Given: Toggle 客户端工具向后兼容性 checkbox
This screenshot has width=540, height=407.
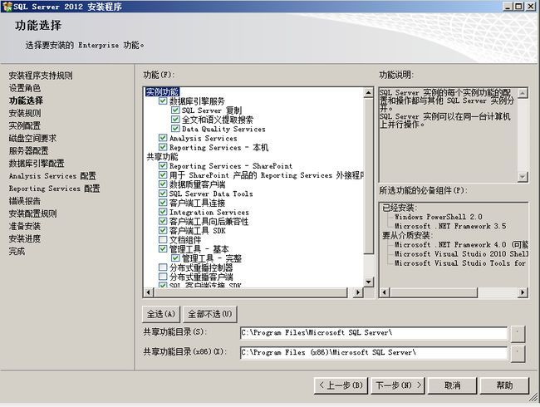Looking at the screenshot, I should (x=163, y=221).
